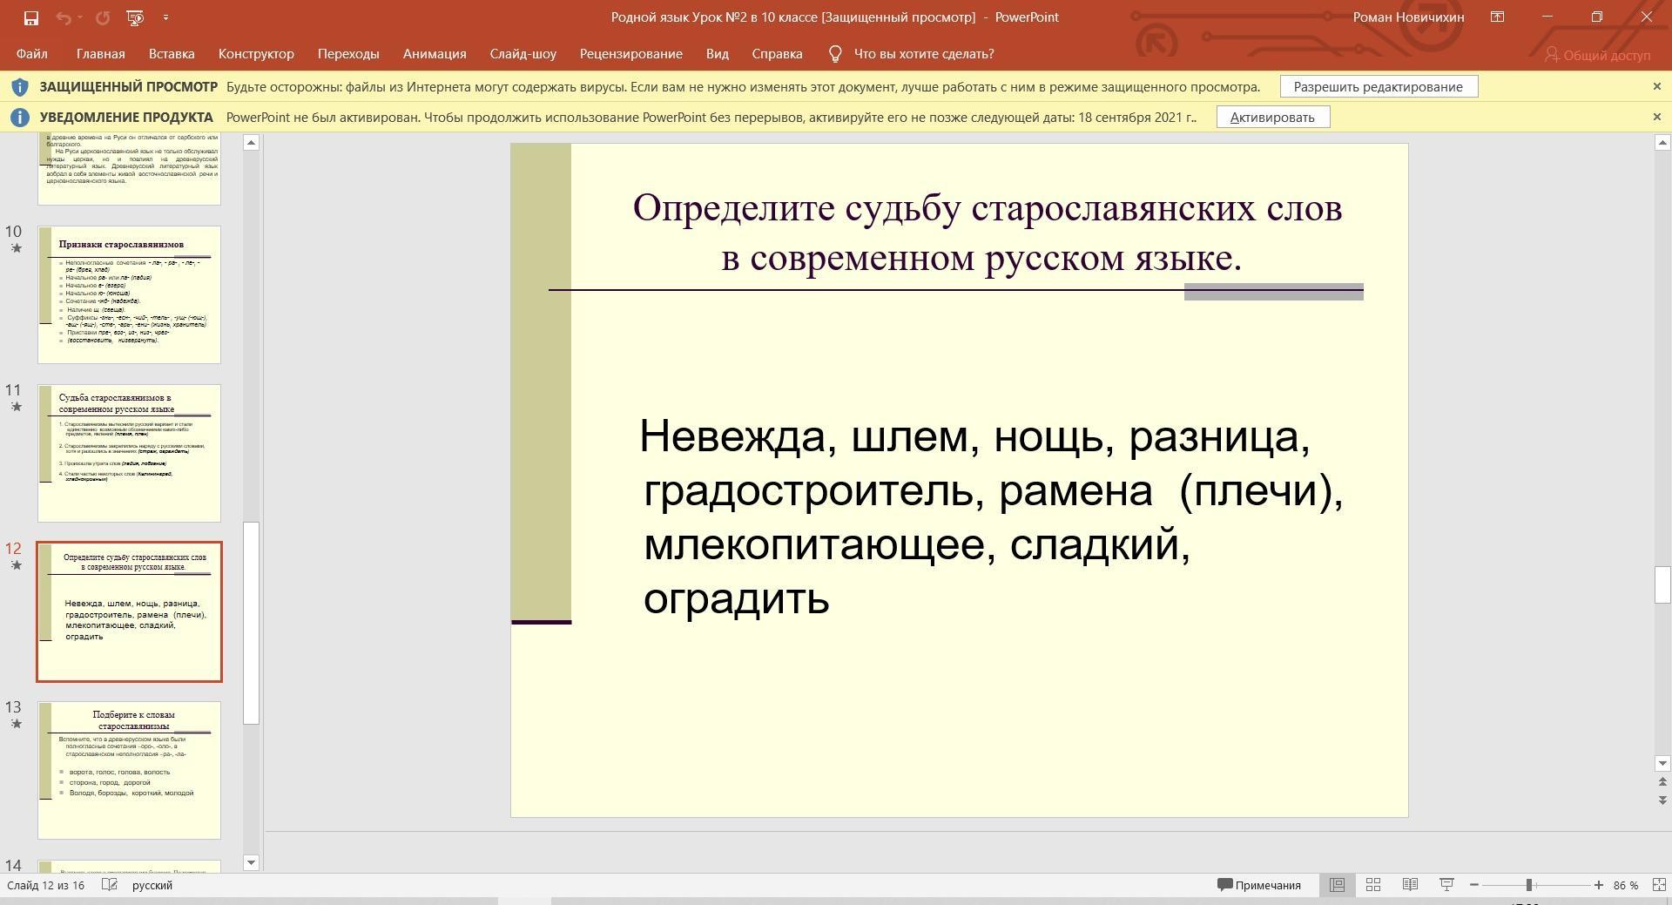1672x905 pixels.
Task: Open the Анимация tab
Action: pos(435,54)
